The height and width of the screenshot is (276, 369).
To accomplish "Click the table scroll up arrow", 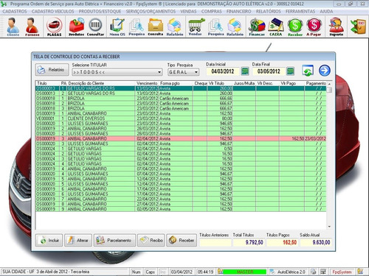I will click(329, 84).
